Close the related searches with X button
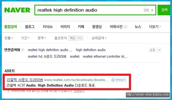172x100 pixels. point(159,50)
